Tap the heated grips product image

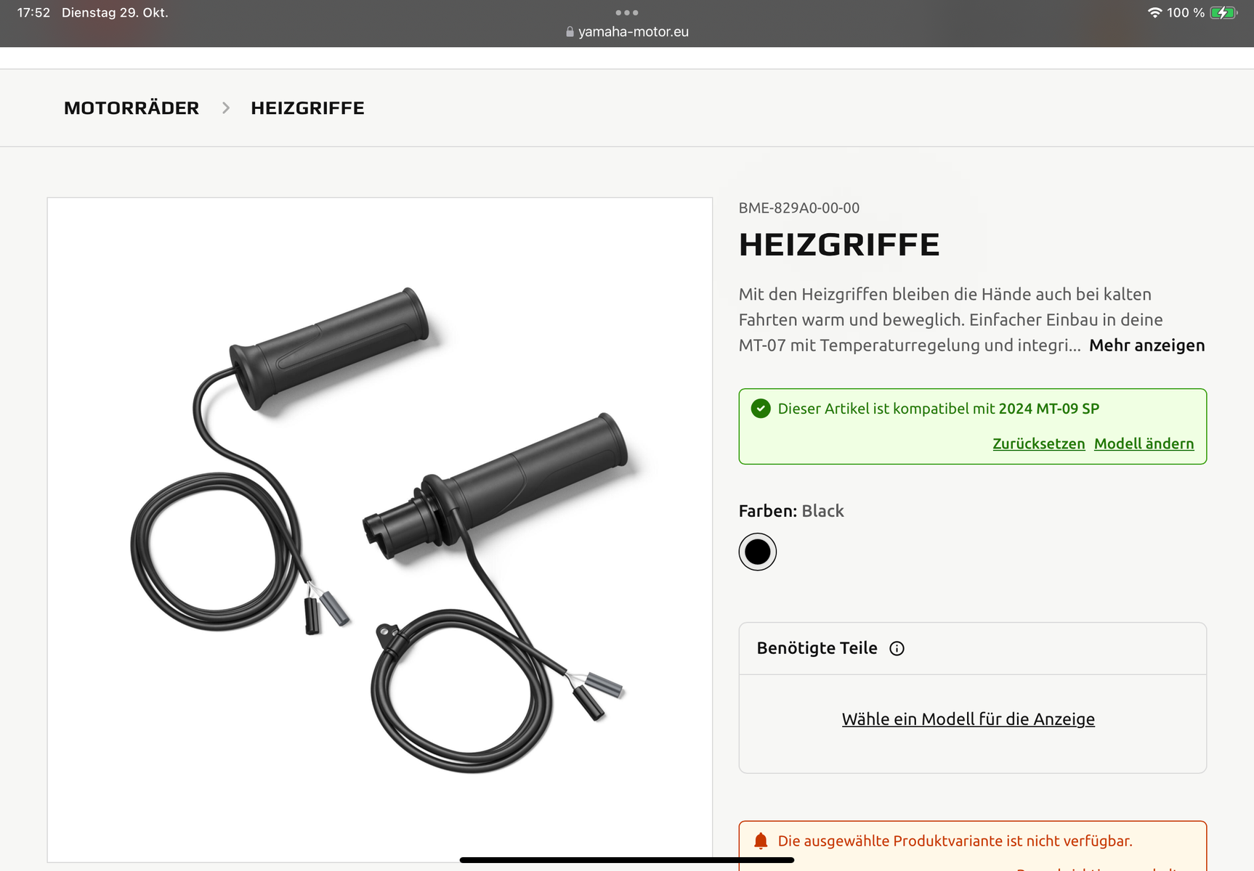pyautogui.click(x=380, y=530)
